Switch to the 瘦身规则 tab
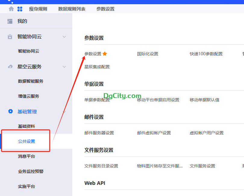Viewport: 244px width, 196px height. (38, 9)
